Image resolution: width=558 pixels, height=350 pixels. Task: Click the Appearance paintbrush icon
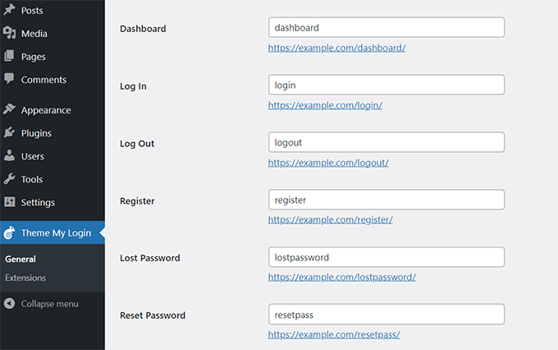click(x=9, y=109)
